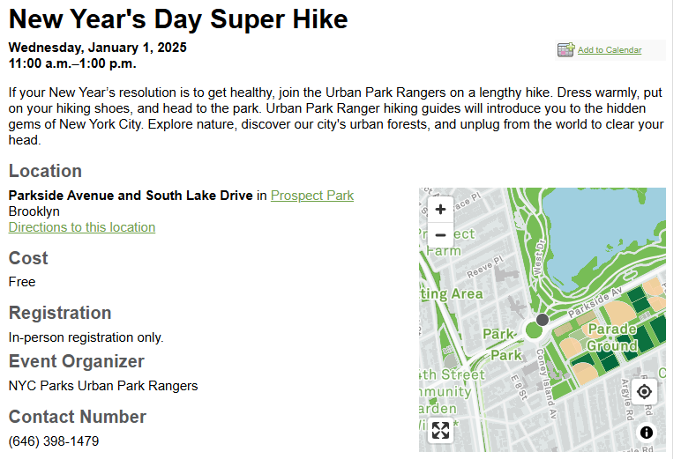Viewport: 681px width, 459px height.
Task: Click the Reeve Pl street label on the map
Action: coord(484,267)
